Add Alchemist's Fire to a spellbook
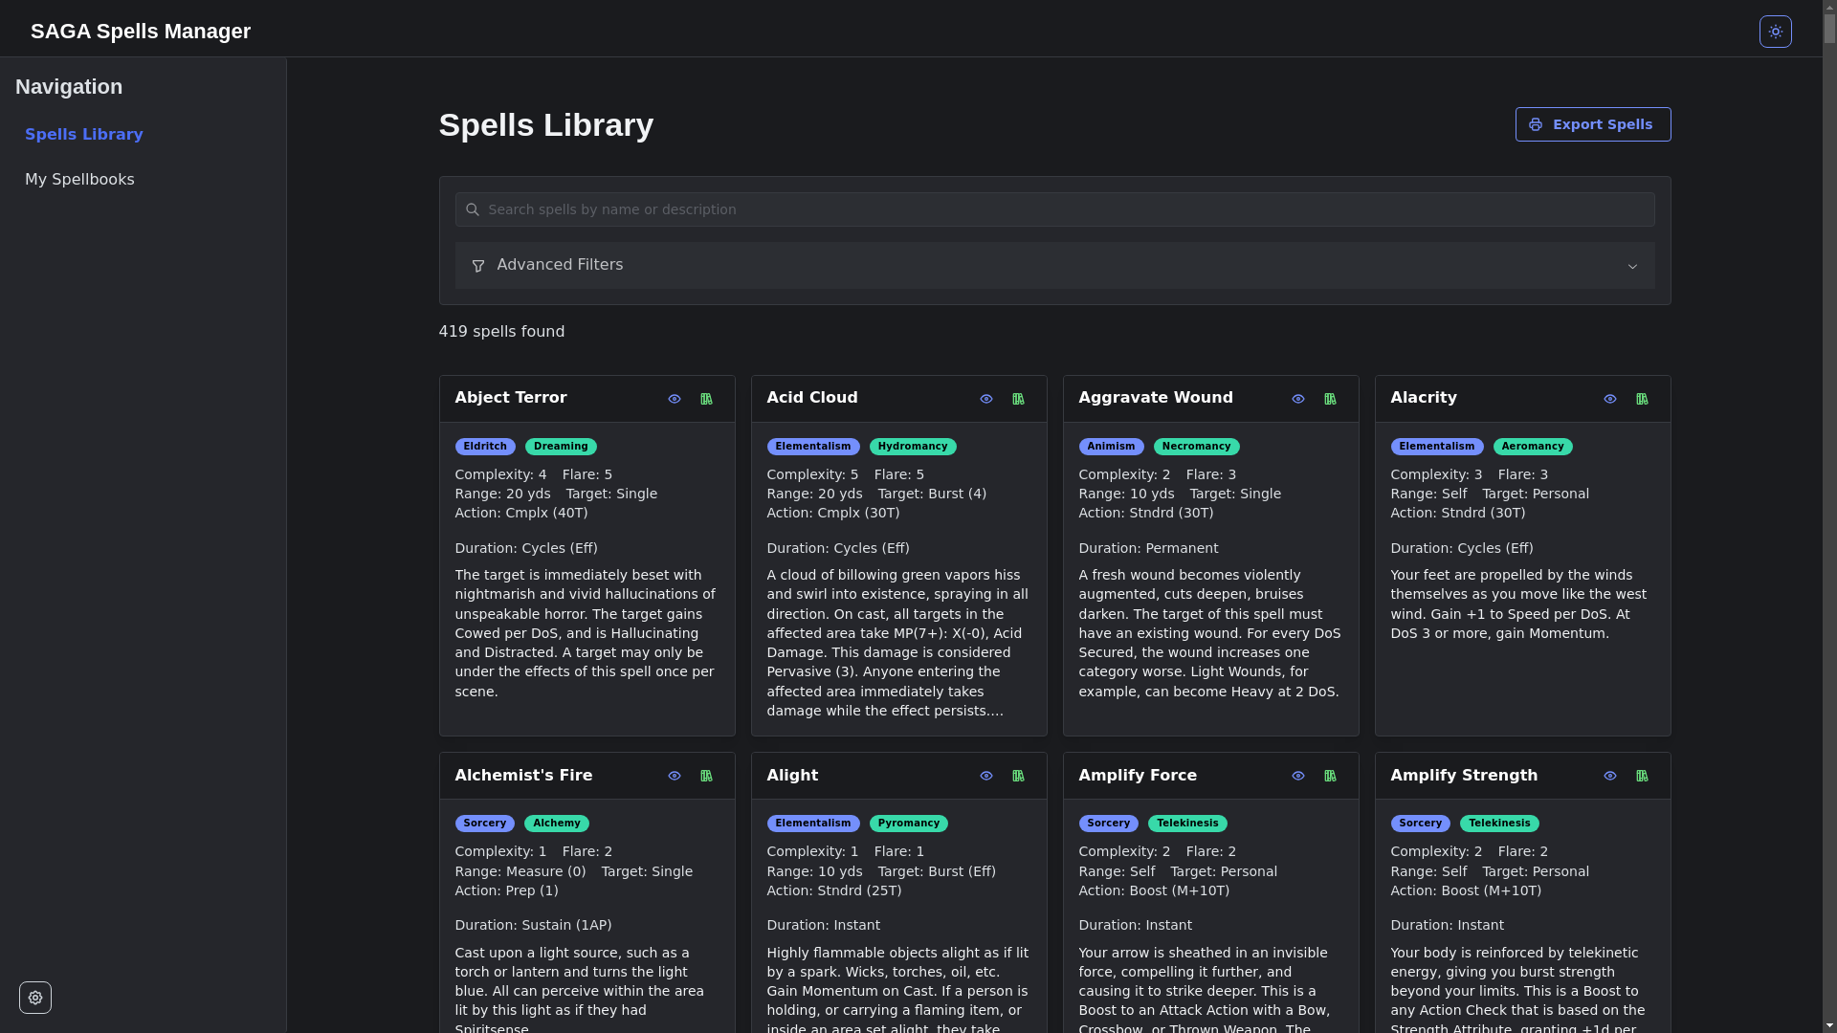This screenshot has height=1033, width=1837. 706,776
